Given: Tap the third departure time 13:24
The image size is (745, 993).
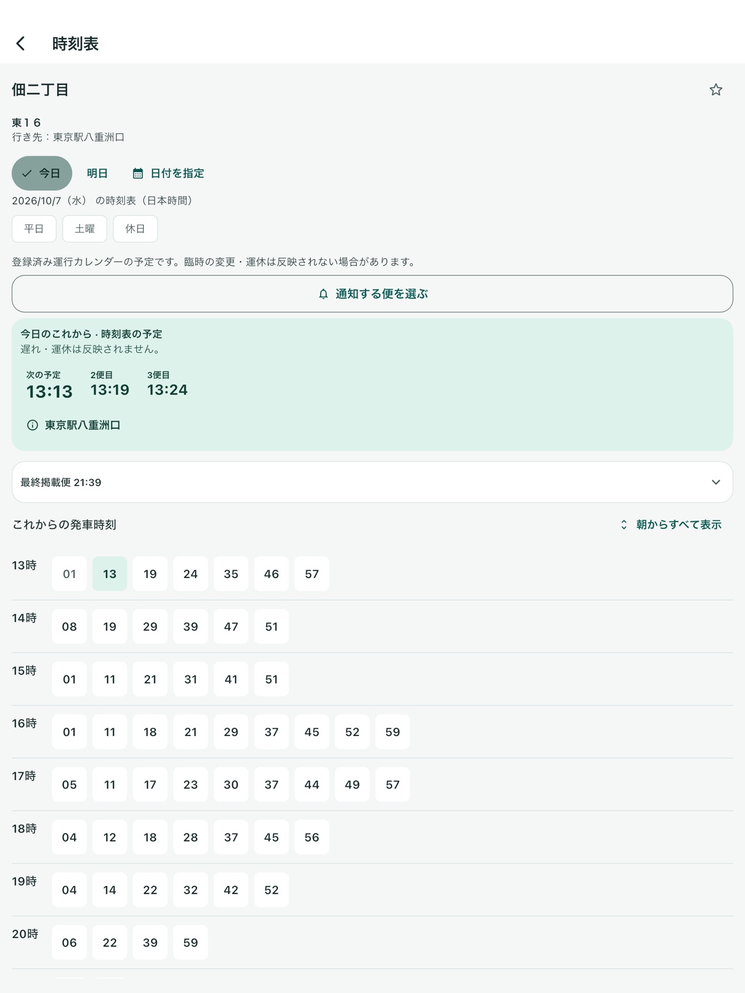Looking at the screenshot, I should 167,390.
